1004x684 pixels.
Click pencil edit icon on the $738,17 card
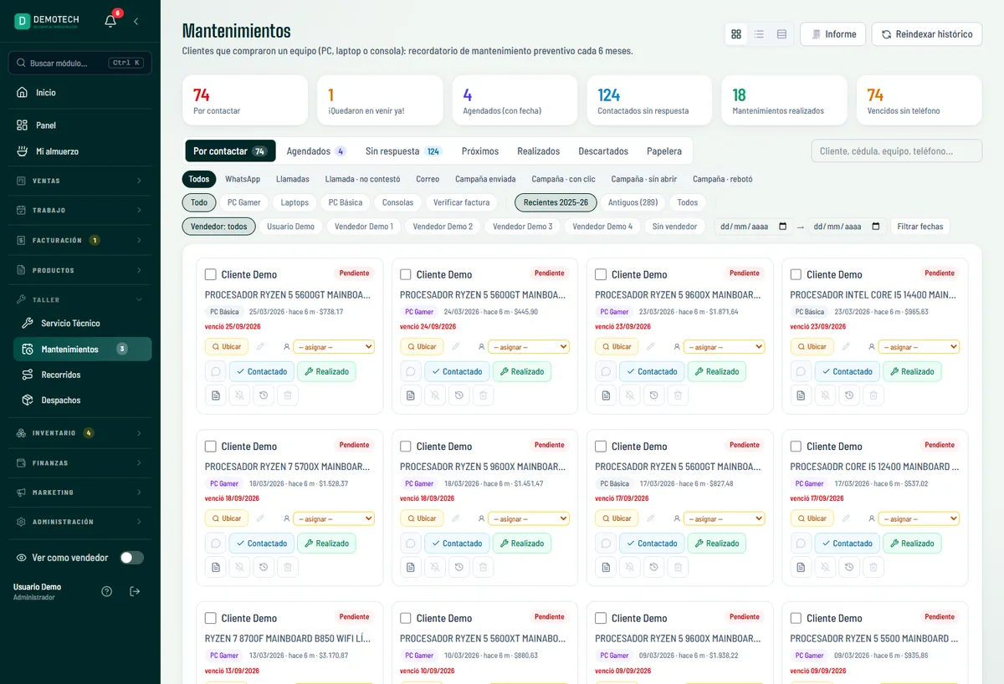(260, 346)
